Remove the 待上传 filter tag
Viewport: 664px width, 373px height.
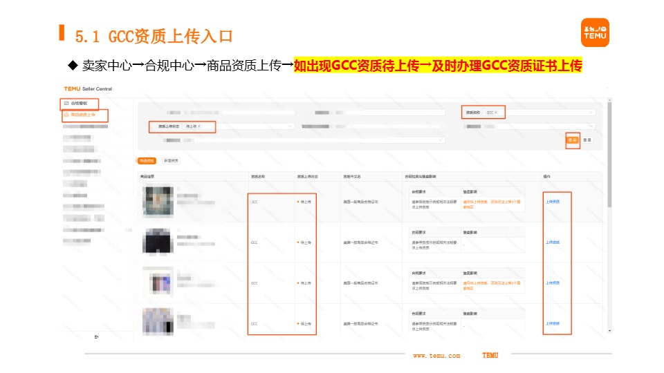tap(199, 126)
